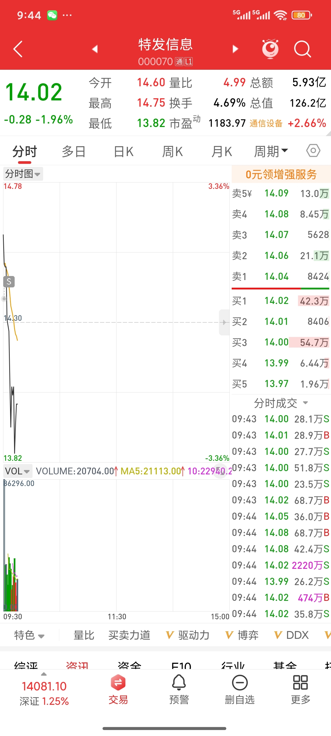
Task: Tap the 卖1 row at 14.04
Action: click(x=281, y=277)
